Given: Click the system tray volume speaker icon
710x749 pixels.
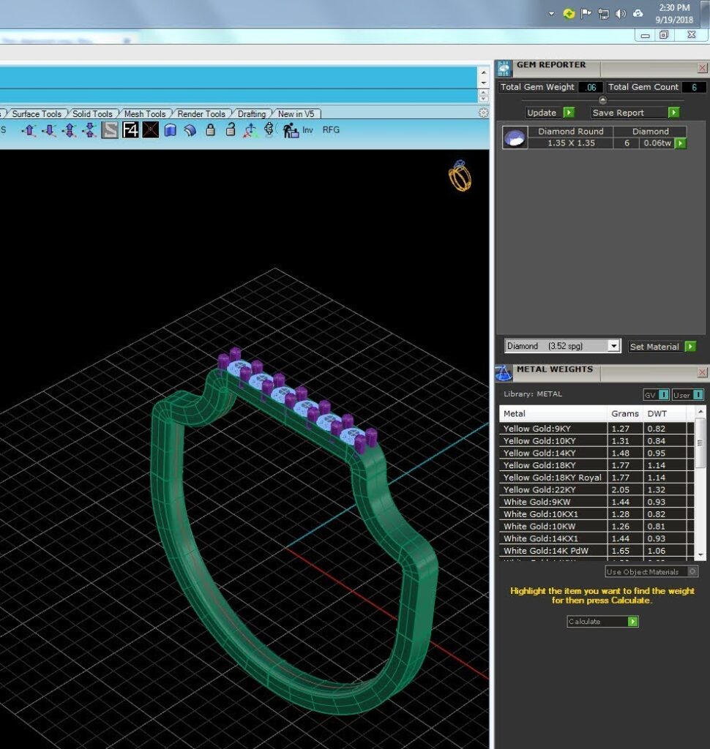Looking at the screenshot, I should click(x=620, y=14).
